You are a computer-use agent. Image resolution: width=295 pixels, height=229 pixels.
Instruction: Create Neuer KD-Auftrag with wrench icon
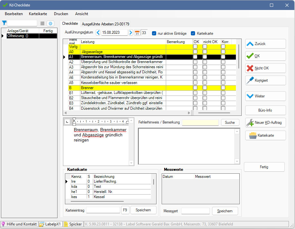[265, 123]
